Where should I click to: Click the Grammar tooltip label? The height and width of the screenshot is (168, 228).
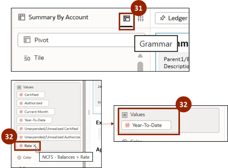coord(156,44)
